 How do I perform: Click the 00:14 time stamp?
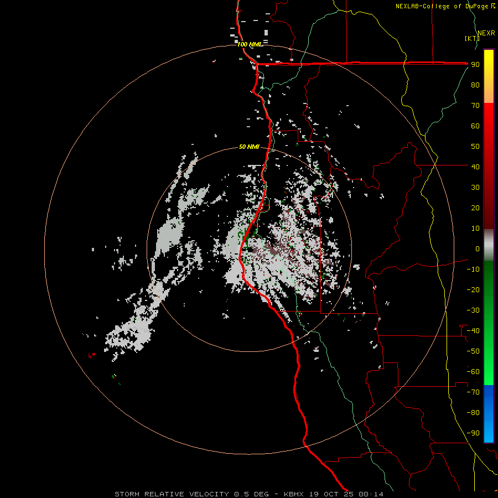coord(371,494)
